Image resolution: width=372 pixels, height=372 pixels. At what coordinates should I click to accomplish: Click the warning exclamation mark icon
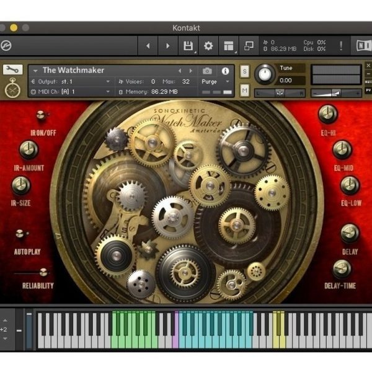341,45
